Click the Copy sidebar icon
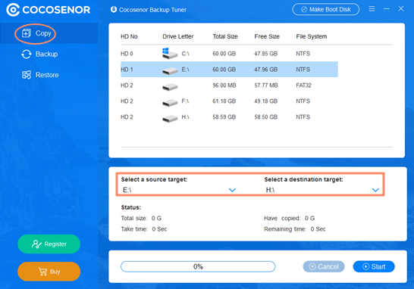 pos(26,33)
